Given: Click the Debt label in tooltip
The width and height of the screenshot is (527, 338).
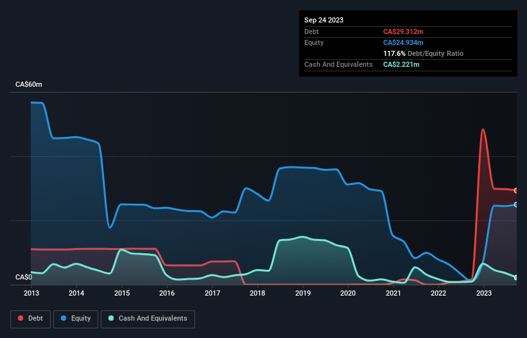Looking at the screenshot, I should click(x=311, y=31).
